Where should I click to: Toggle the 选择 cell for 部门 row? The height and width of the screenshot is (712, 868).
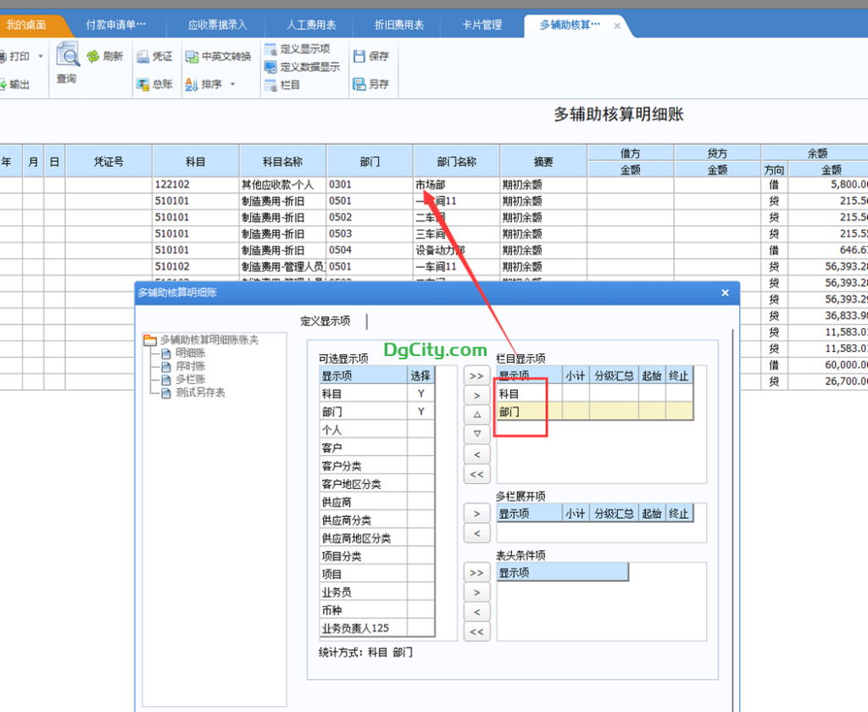[x=420, y=412]
